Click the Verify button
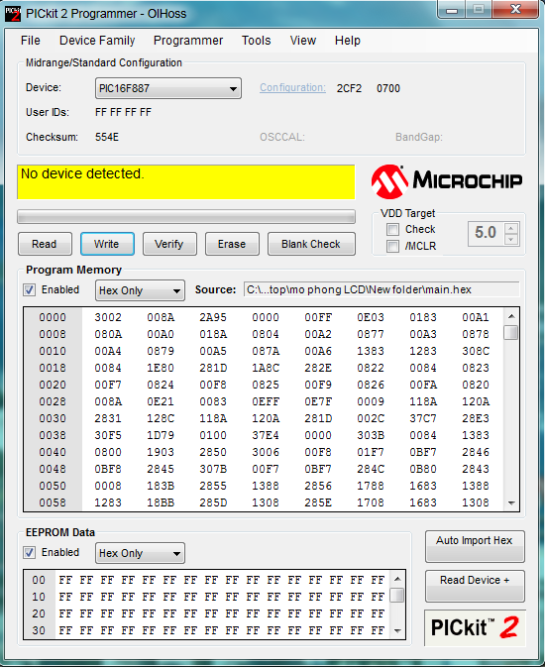545x668 pixels. (169, 244)
